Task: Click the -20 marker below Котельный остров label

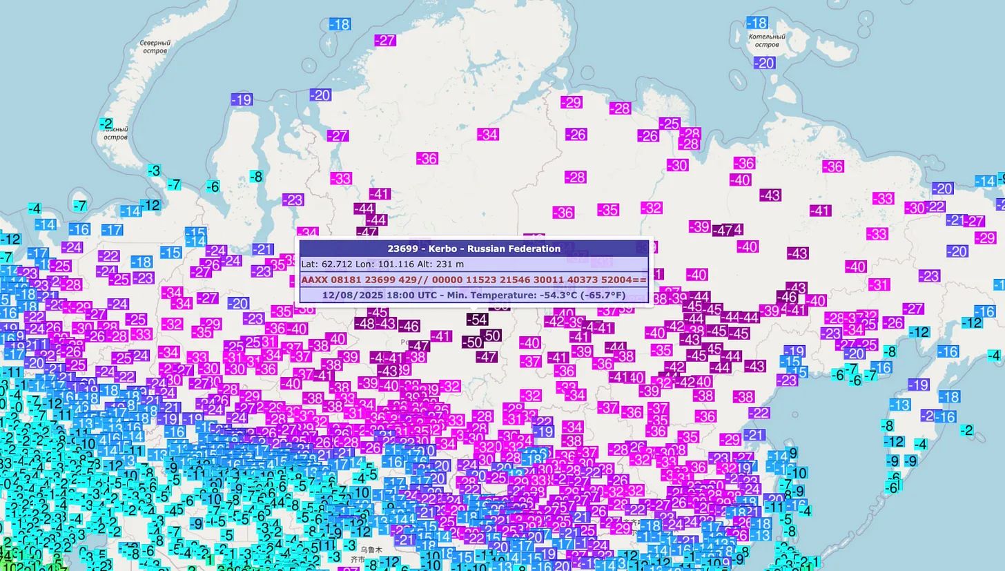Action: (764, 63)
